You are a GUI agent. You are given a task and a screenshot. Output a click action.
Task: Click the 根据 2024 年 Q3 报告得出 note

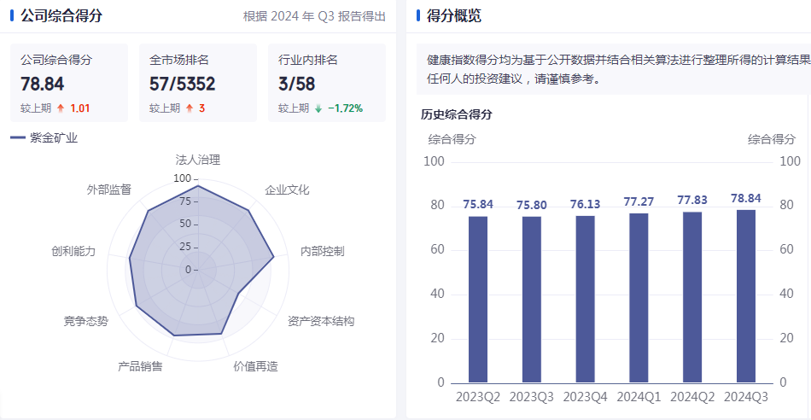[x=314, y=16]
